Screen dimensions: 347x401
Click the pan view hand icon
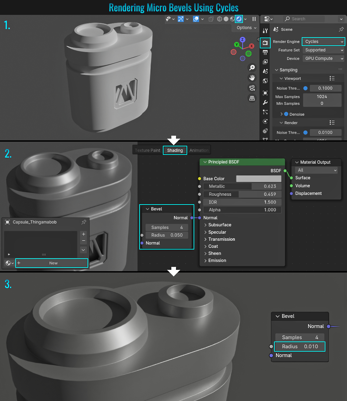pyautogui.click(x=252, y=78)
